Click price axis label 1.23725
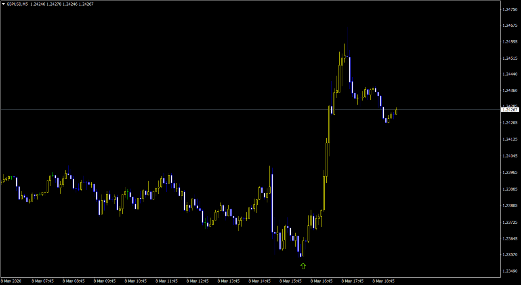Image resolution: width=521 pixels, height=285 pixels. coord(509,222)
